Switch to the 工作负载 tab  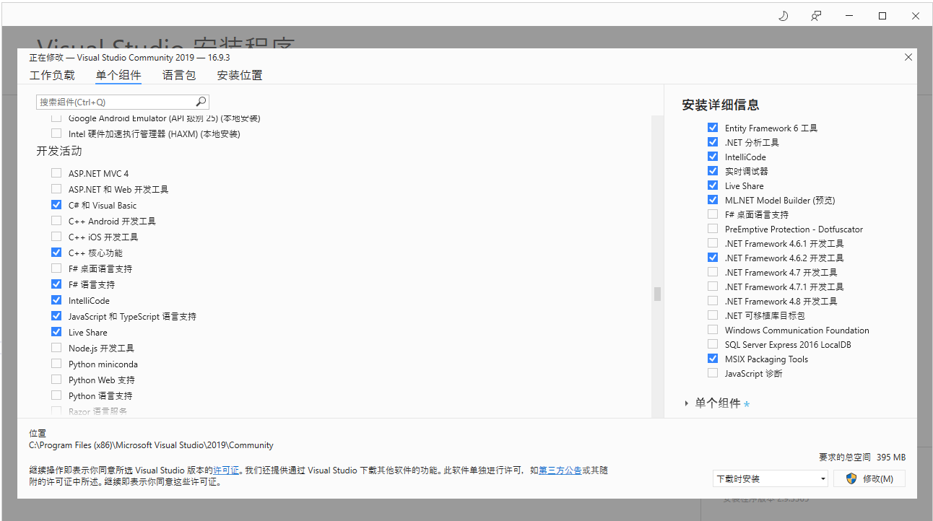(52, 75)
